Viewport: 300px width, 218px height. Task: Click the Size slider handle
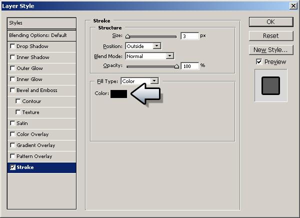click(x=127, y=36)
